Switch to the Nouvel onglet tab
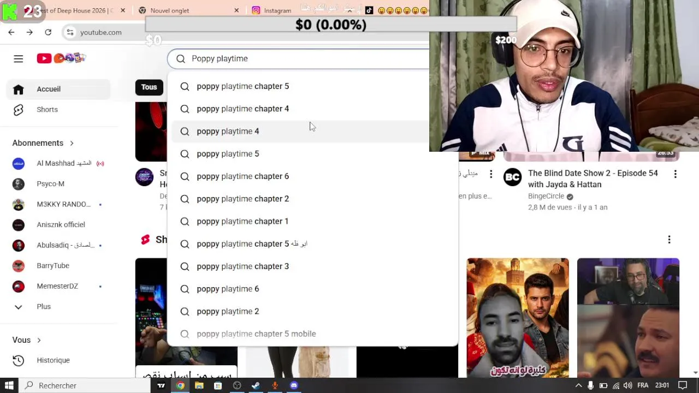Viewport: 699px width, 393px height. (188, 10)
